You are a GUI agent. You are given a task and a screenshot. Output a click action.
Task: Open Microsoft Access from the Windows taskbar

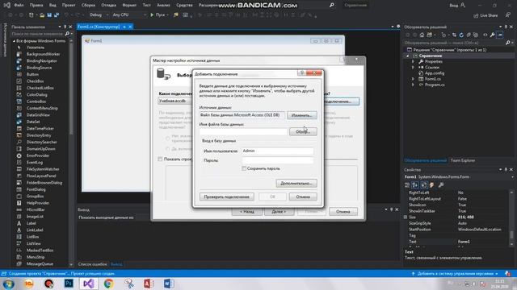tap(149, 284)
